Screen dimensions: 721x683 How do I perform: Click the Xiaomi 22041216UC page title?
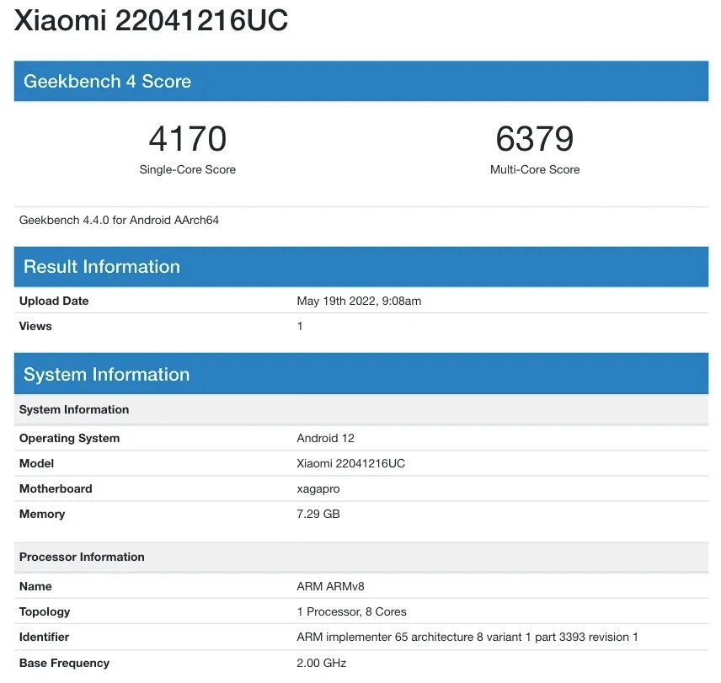pyautogui.click(x=152, y=20)
